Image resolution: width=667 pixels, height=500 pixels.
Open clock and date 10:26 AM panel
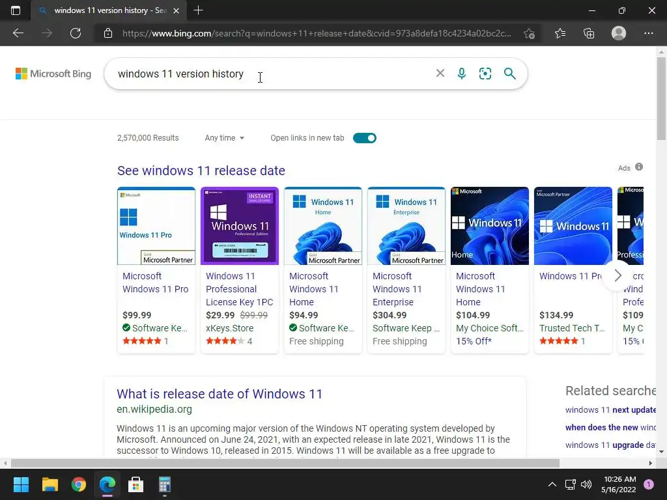[620, 484]
